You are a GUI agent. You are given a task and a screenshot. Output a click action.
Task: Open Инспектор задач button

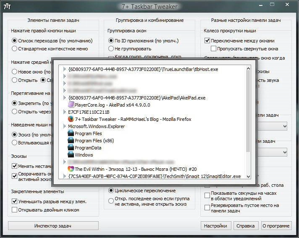[x=53, y=226]
